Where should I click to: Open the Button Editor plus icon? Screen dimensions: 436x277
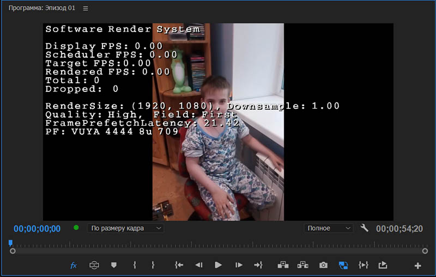[417, 266]
